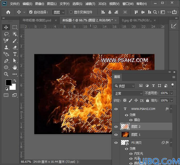Select the Eraser tool
The width and height of the screenshot is (180, 165).
pyautogui.click(x=15, y=47)
